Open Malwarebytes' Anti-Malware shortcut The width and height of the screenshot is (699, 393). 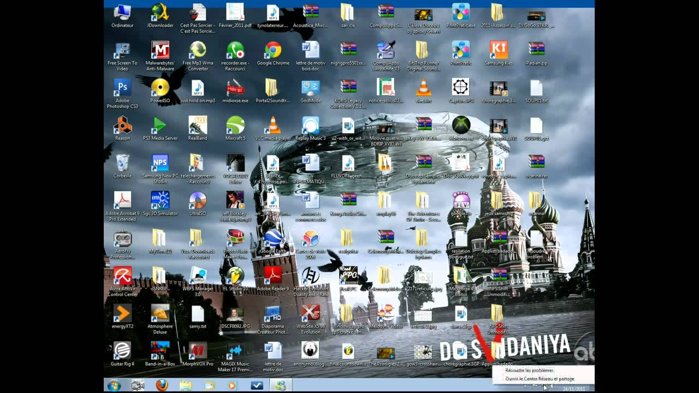tap(160, 56)
